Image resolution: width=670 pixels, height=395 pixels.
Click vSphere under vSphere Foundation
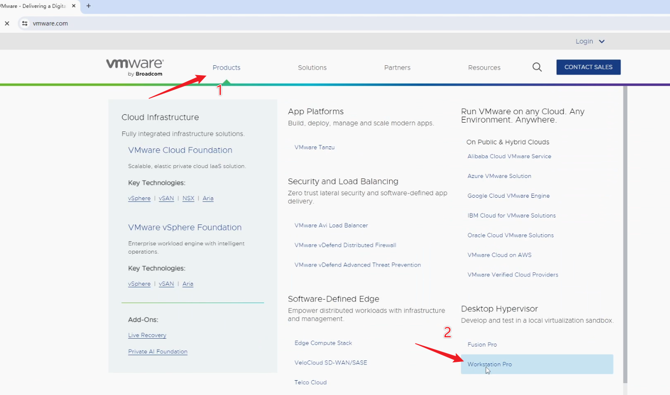point(139,284)
